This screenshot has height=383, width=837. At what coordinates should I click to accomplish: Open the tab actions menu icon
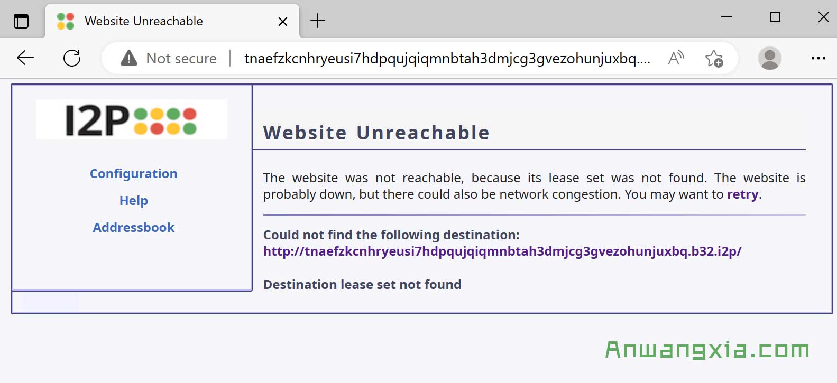(x=21, y=21)
